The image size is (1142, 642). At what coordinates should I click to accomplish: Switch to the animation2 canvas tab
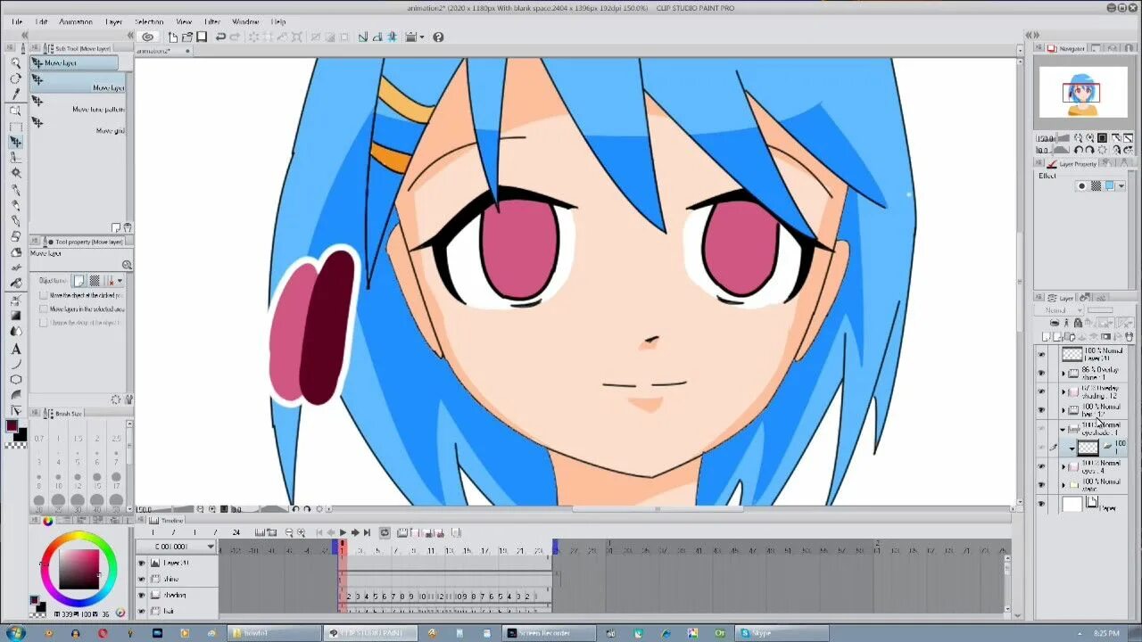tap(161, 51)
